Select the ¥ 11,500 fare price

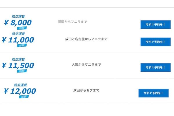coord(18,66)
